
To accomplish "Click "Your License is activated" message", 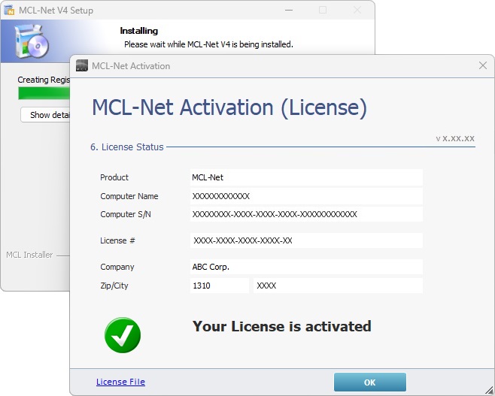I will (x=282, y=326).
